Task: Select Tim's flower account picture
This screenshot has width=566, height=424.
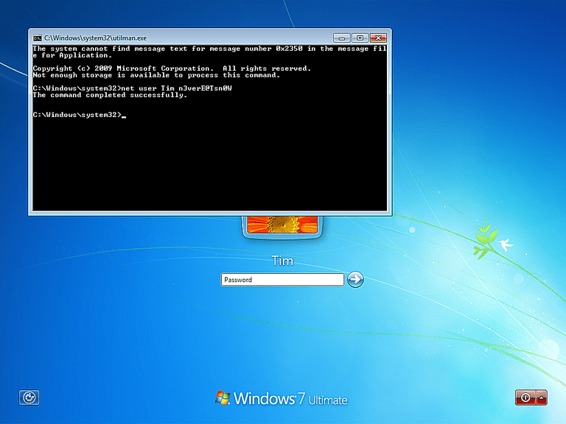Action: [x=282, y=223]
